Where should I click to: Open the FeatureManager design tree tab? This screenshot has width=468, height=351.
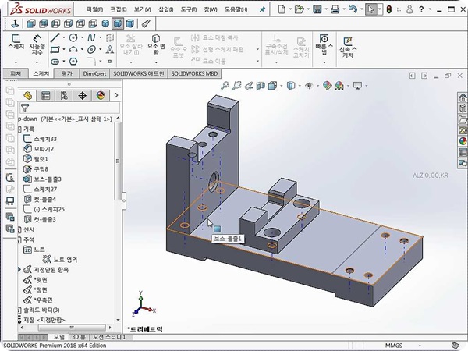tap(27, 95)
